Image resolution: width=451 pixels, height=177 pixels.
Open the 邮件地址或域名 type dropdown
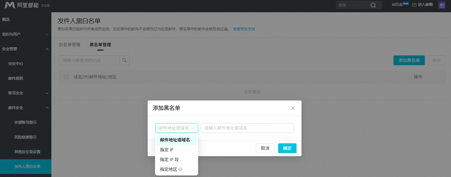pos(177,128)
